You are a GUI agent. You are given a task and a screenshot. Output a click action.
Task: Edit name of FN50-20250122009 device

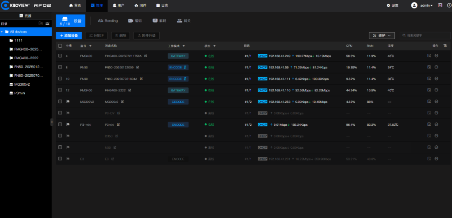pos(138,67)
